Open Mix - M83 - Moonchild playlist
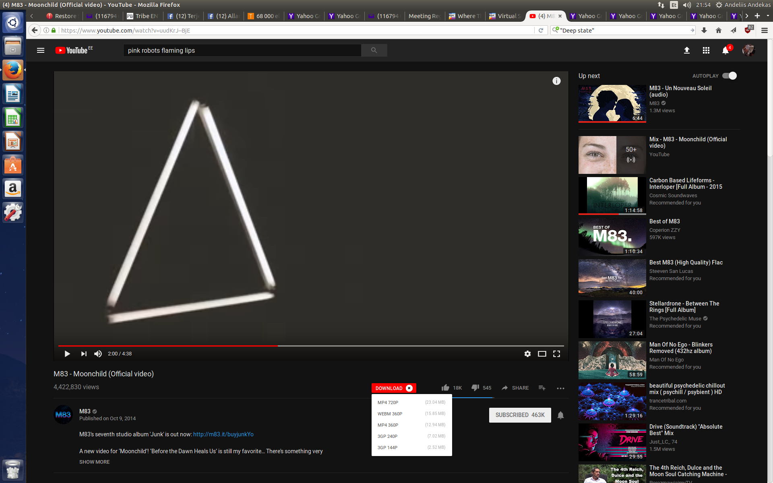 tap(688, 142)
